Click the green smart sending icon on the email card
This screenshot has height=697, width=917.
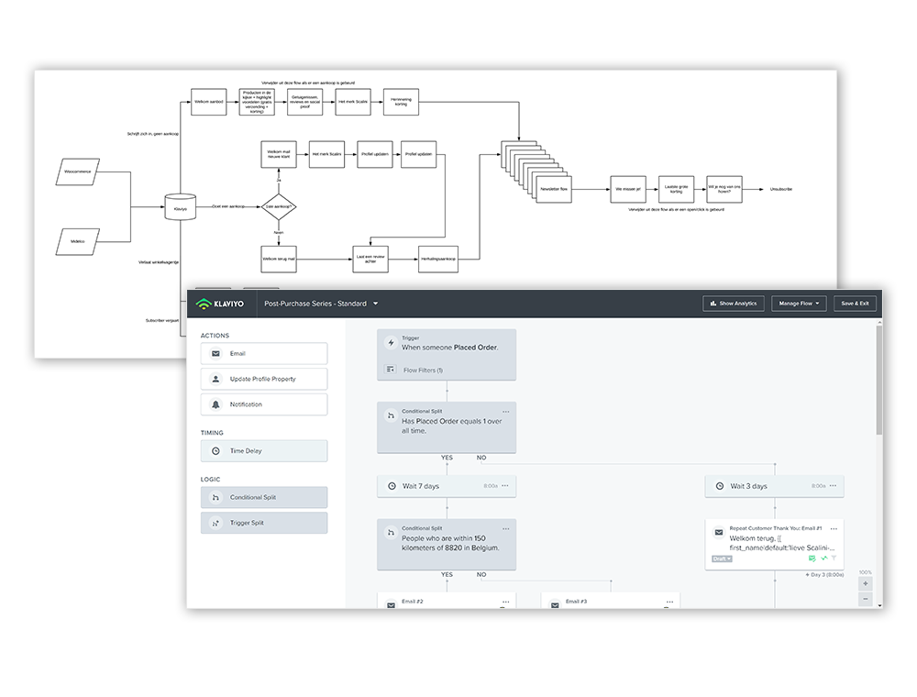(812, 559)
